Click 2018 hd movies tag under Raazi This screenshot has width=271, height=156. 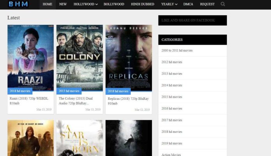[x=20, y=91]
